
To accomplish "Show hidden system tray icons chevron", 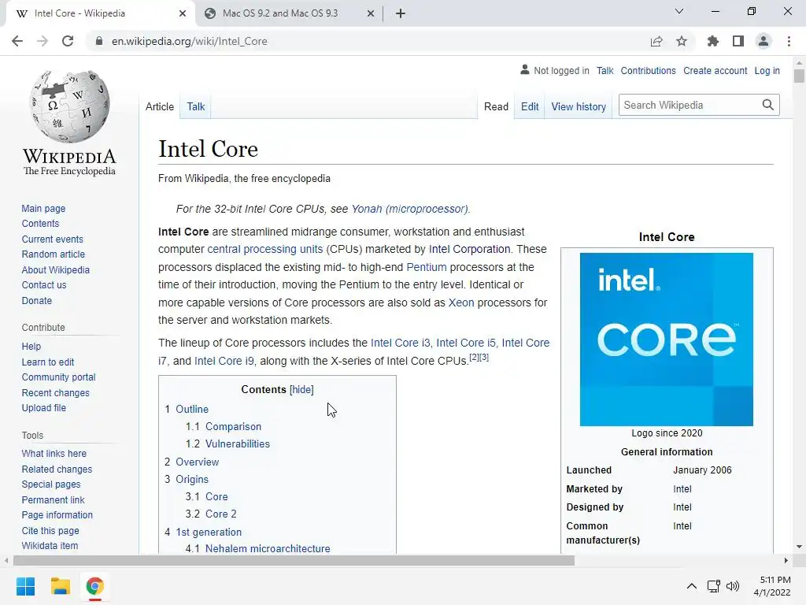I will [692, 586].
